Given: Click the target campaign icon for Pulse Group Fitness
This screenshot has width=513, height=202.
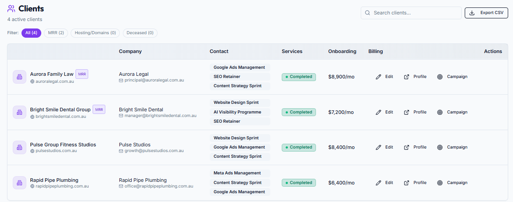Looking at the screenshot, I should pos(440,147).
